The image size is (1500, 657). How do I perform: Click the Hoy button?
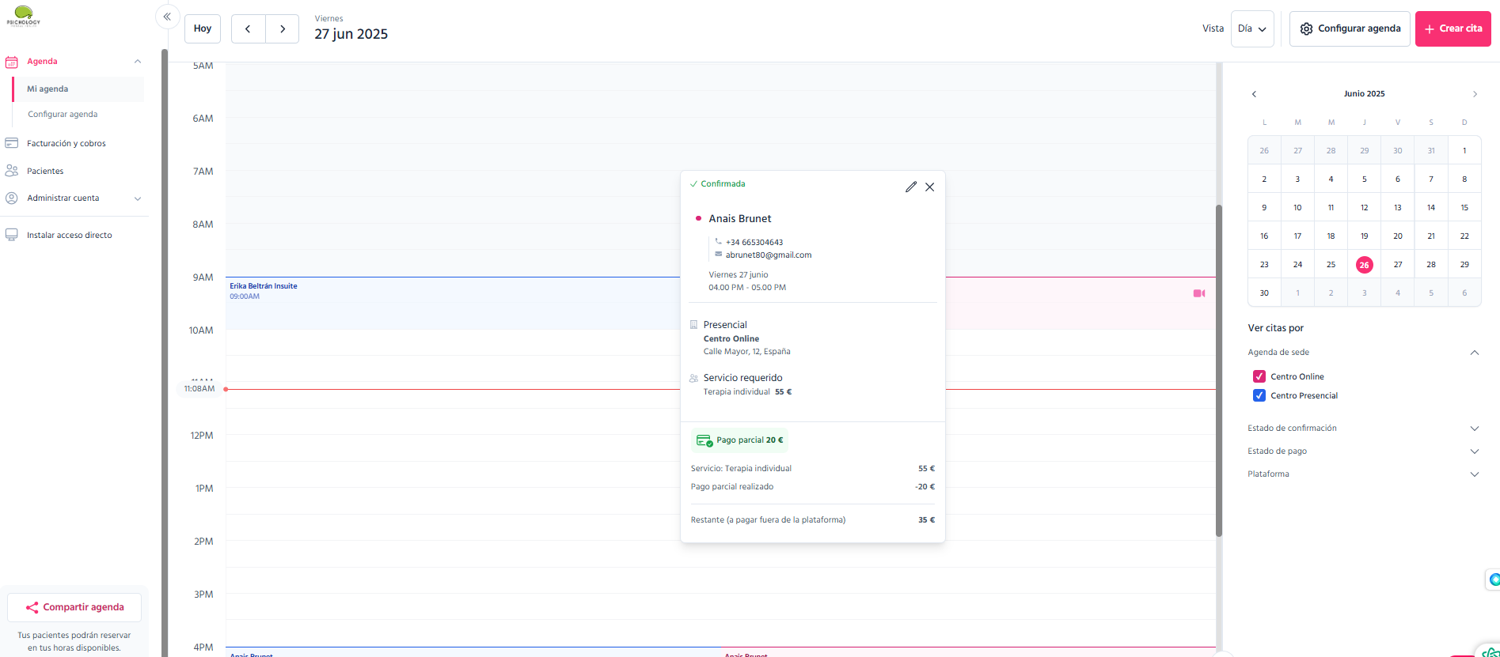(x=203, y=28)
